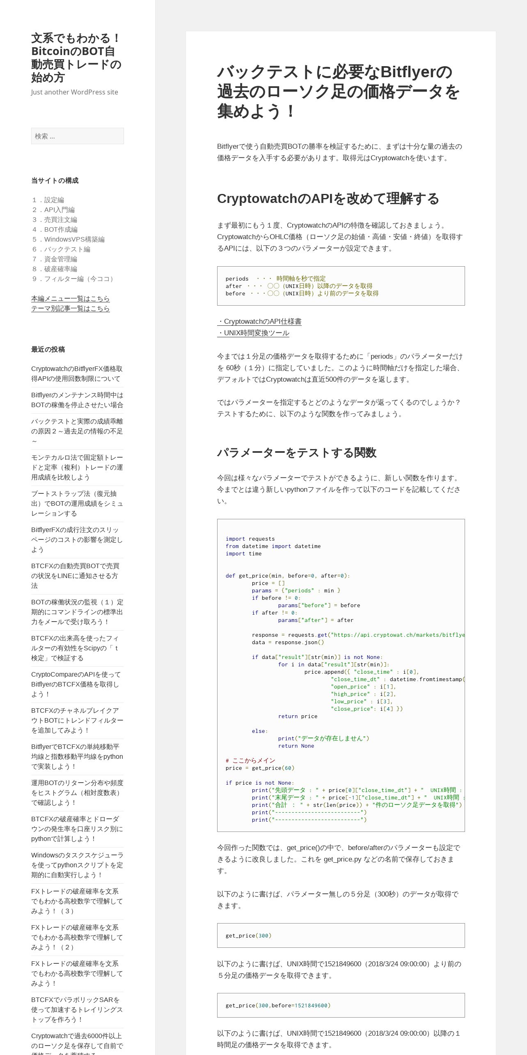Open menu item ４．BOT作成編
The width and height of the screenshot is (527, 1055).
pos(54,230)
